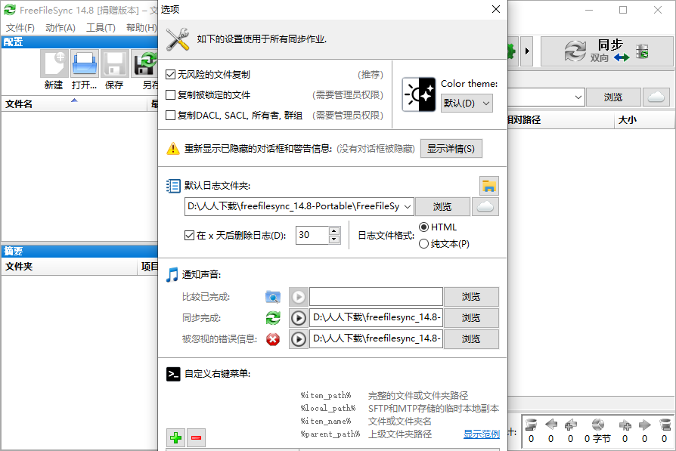Image resolution: width=676 pixels, height=451 pixels.
Task: Add a custom context menu entry with green plus
Action: pos(175,437)
